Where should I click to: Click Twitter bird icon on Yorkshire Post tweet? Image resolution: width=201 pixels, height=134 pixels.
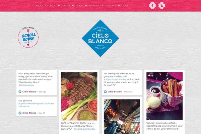tap(20, 113)
